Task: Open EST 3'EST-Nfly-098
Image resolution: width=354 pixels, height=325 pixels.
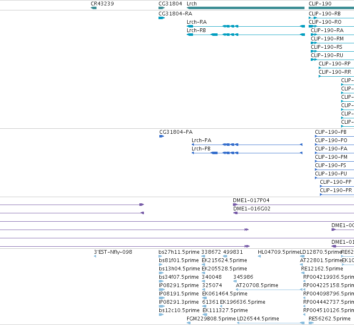Action: 113,252
